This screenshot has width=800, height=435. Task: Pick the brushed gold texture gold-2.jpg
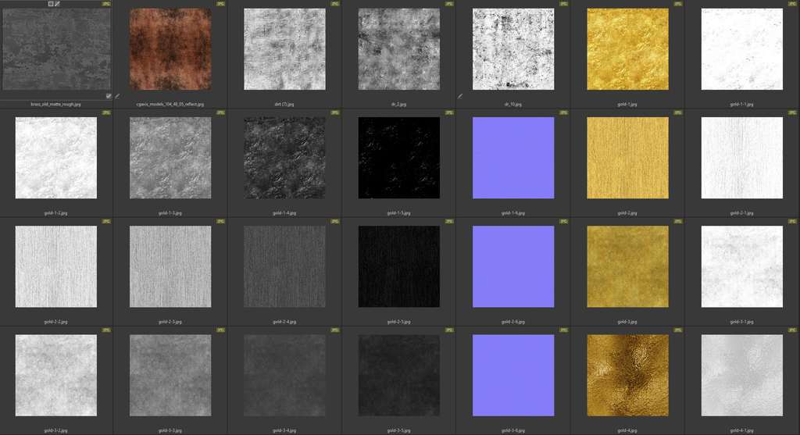627,158
